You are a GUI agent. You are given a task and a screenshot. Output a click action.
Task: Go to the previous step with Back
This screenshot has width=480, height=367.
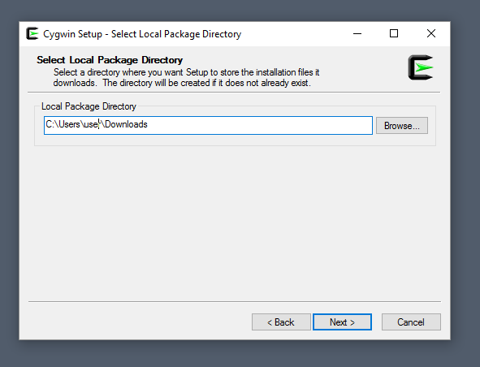[x=281, y=322]
